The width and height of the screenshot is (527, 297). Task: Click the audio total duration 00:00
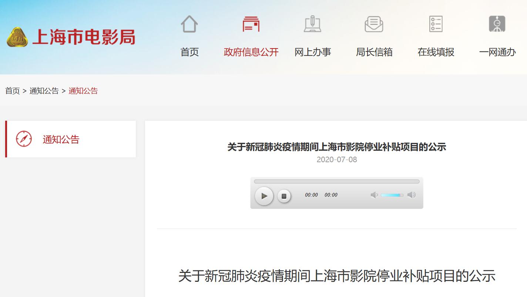[x=331, y=195]
